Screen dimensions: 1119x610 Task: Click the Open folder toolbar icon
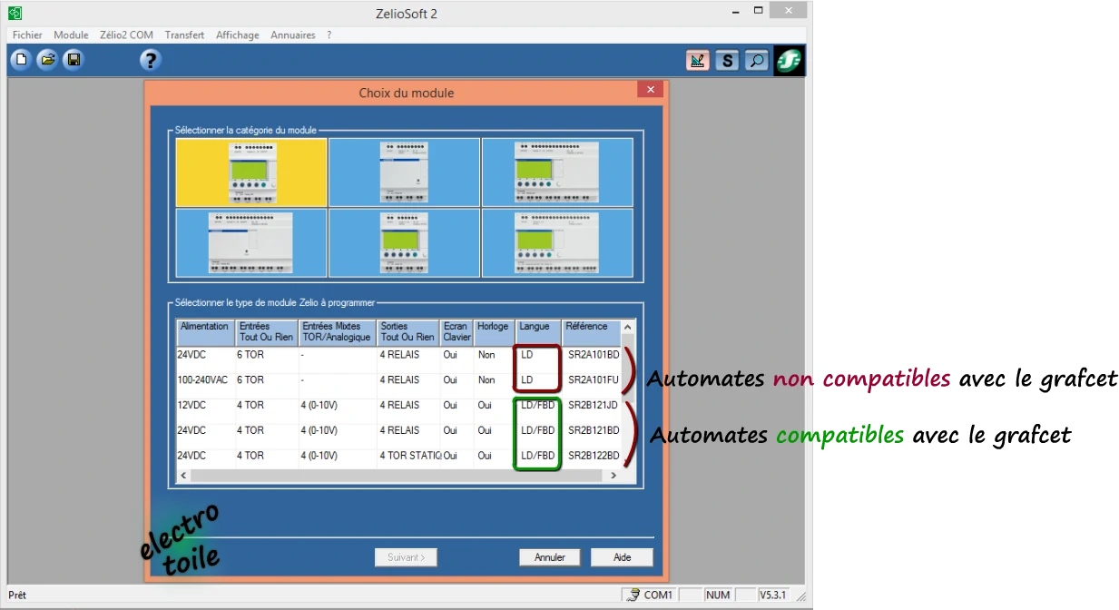[47, 60]
